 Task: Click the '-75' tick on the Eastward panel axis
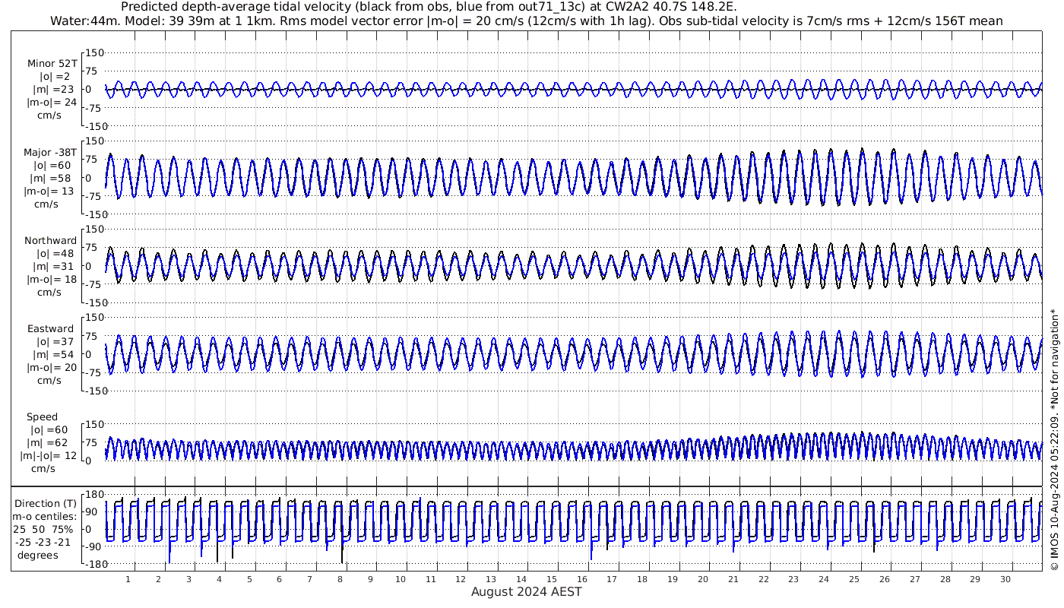[95, 372]
